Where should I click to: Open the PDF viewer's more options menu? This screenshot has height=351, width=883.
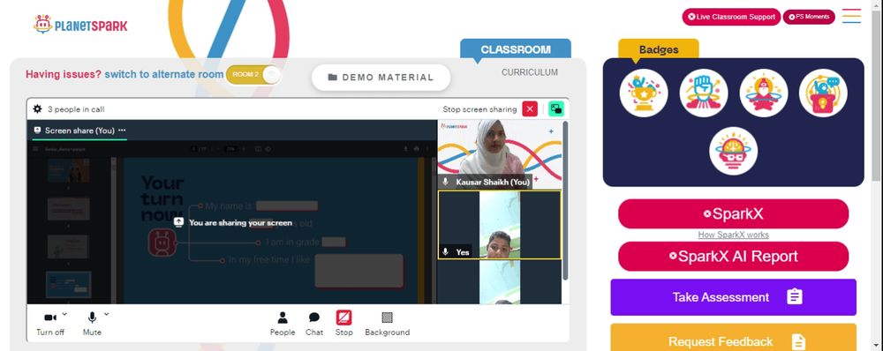pos(426,149)
